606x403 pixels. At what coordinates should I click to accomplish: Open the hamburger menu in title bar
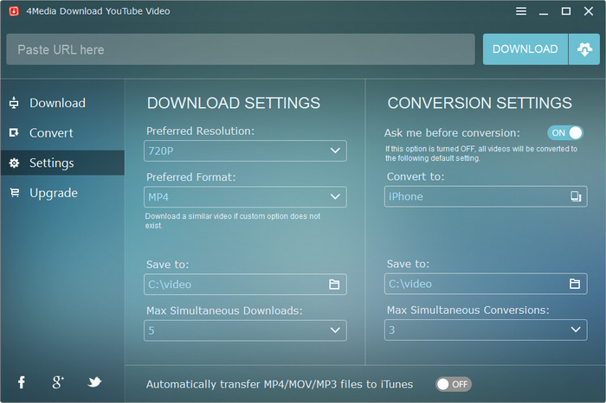[x=521, y=11]
